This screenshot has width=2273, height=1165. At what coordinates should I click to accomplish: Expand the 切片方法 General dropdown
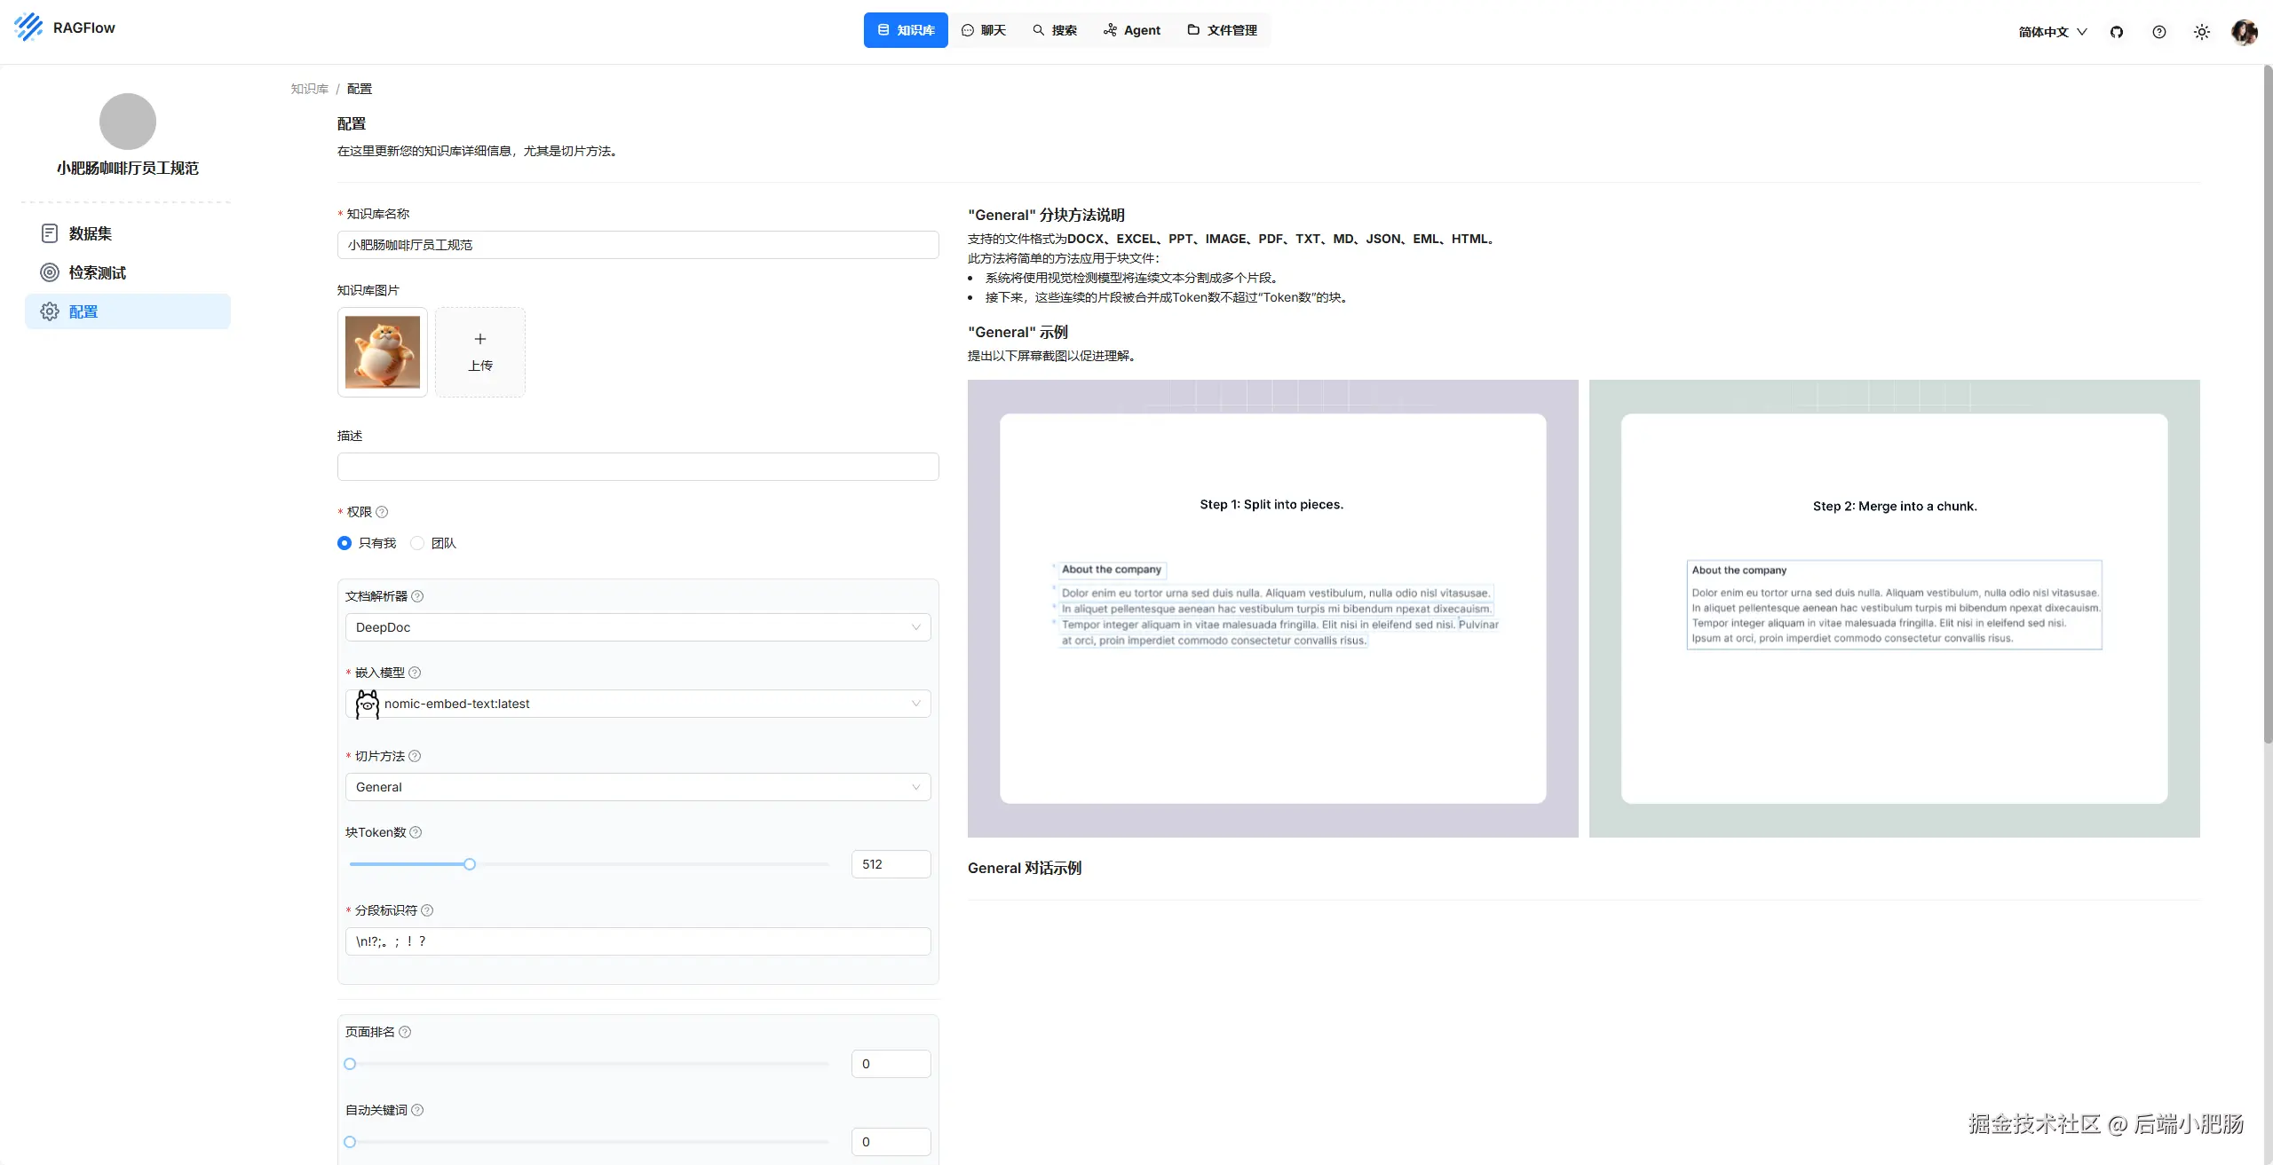coord(638,787)
